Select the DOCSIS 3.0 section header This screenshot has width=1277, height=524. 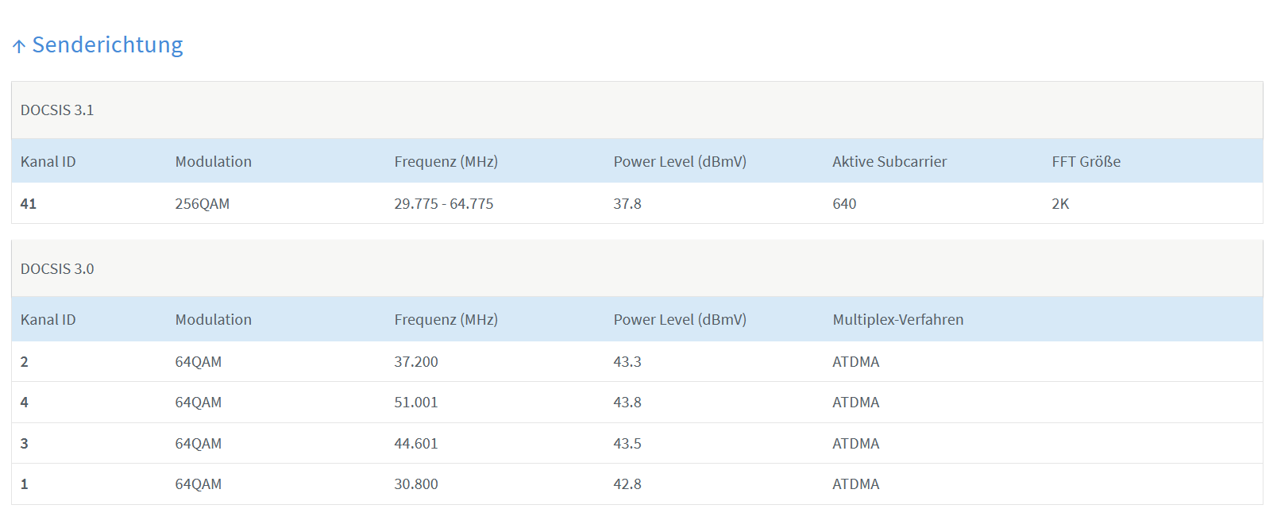click(x=57, y=269)
